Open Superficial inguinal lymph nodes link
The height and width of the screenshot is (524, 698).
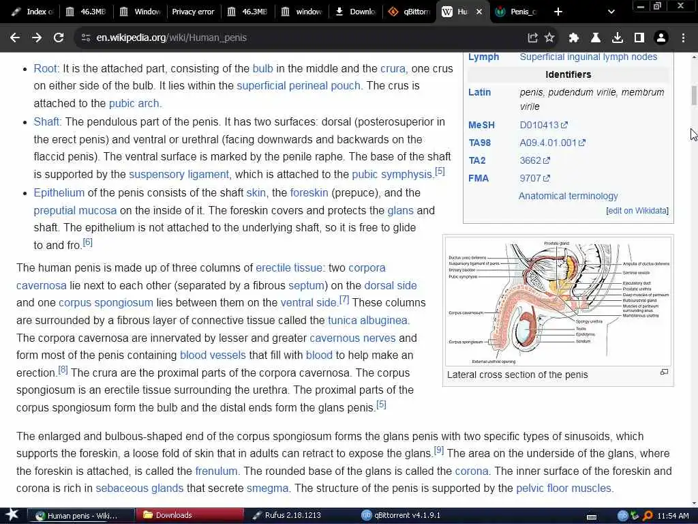(x=588, y=57)
